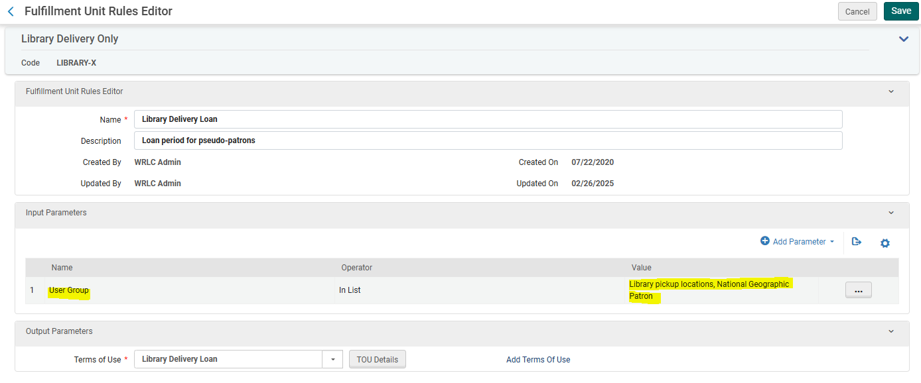Add a new parameter with the plus icon
This screenshot has width=921, height=383.
pos(766,241)
